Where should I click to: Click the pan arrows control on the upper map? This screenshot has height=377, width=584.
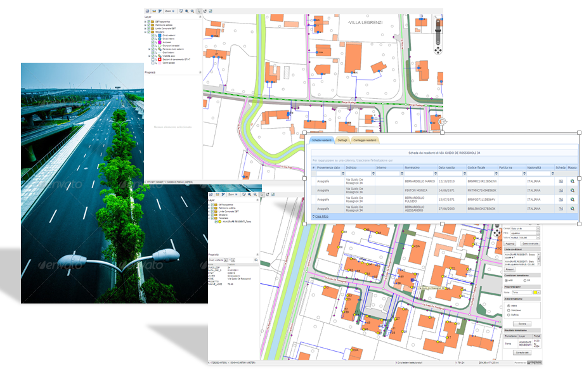[438, 50]
